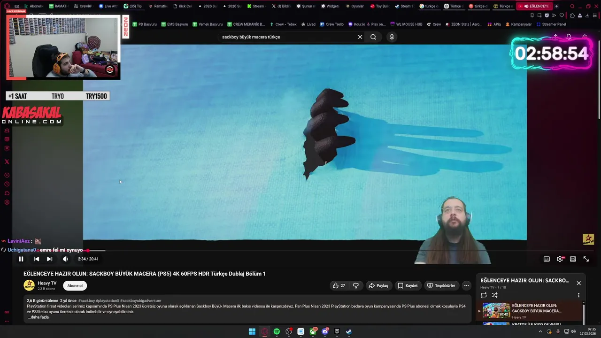Open the taskbar clock showing 07:35

(x=588, y=331)
